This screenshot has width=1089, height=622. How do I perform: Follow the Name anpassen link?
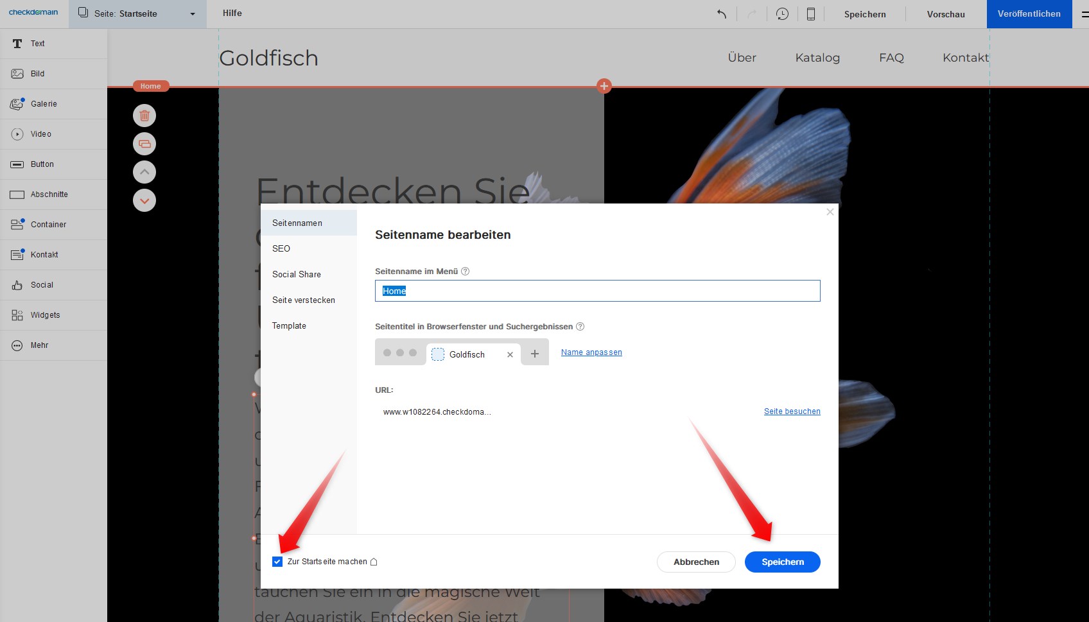tap(591, 352)
